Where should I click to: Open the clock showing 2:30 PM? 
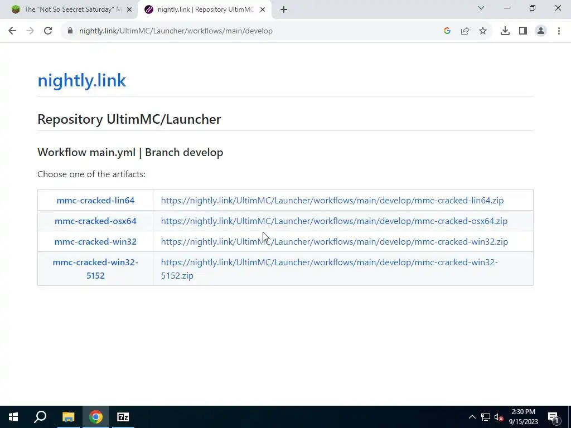point(523,417)
